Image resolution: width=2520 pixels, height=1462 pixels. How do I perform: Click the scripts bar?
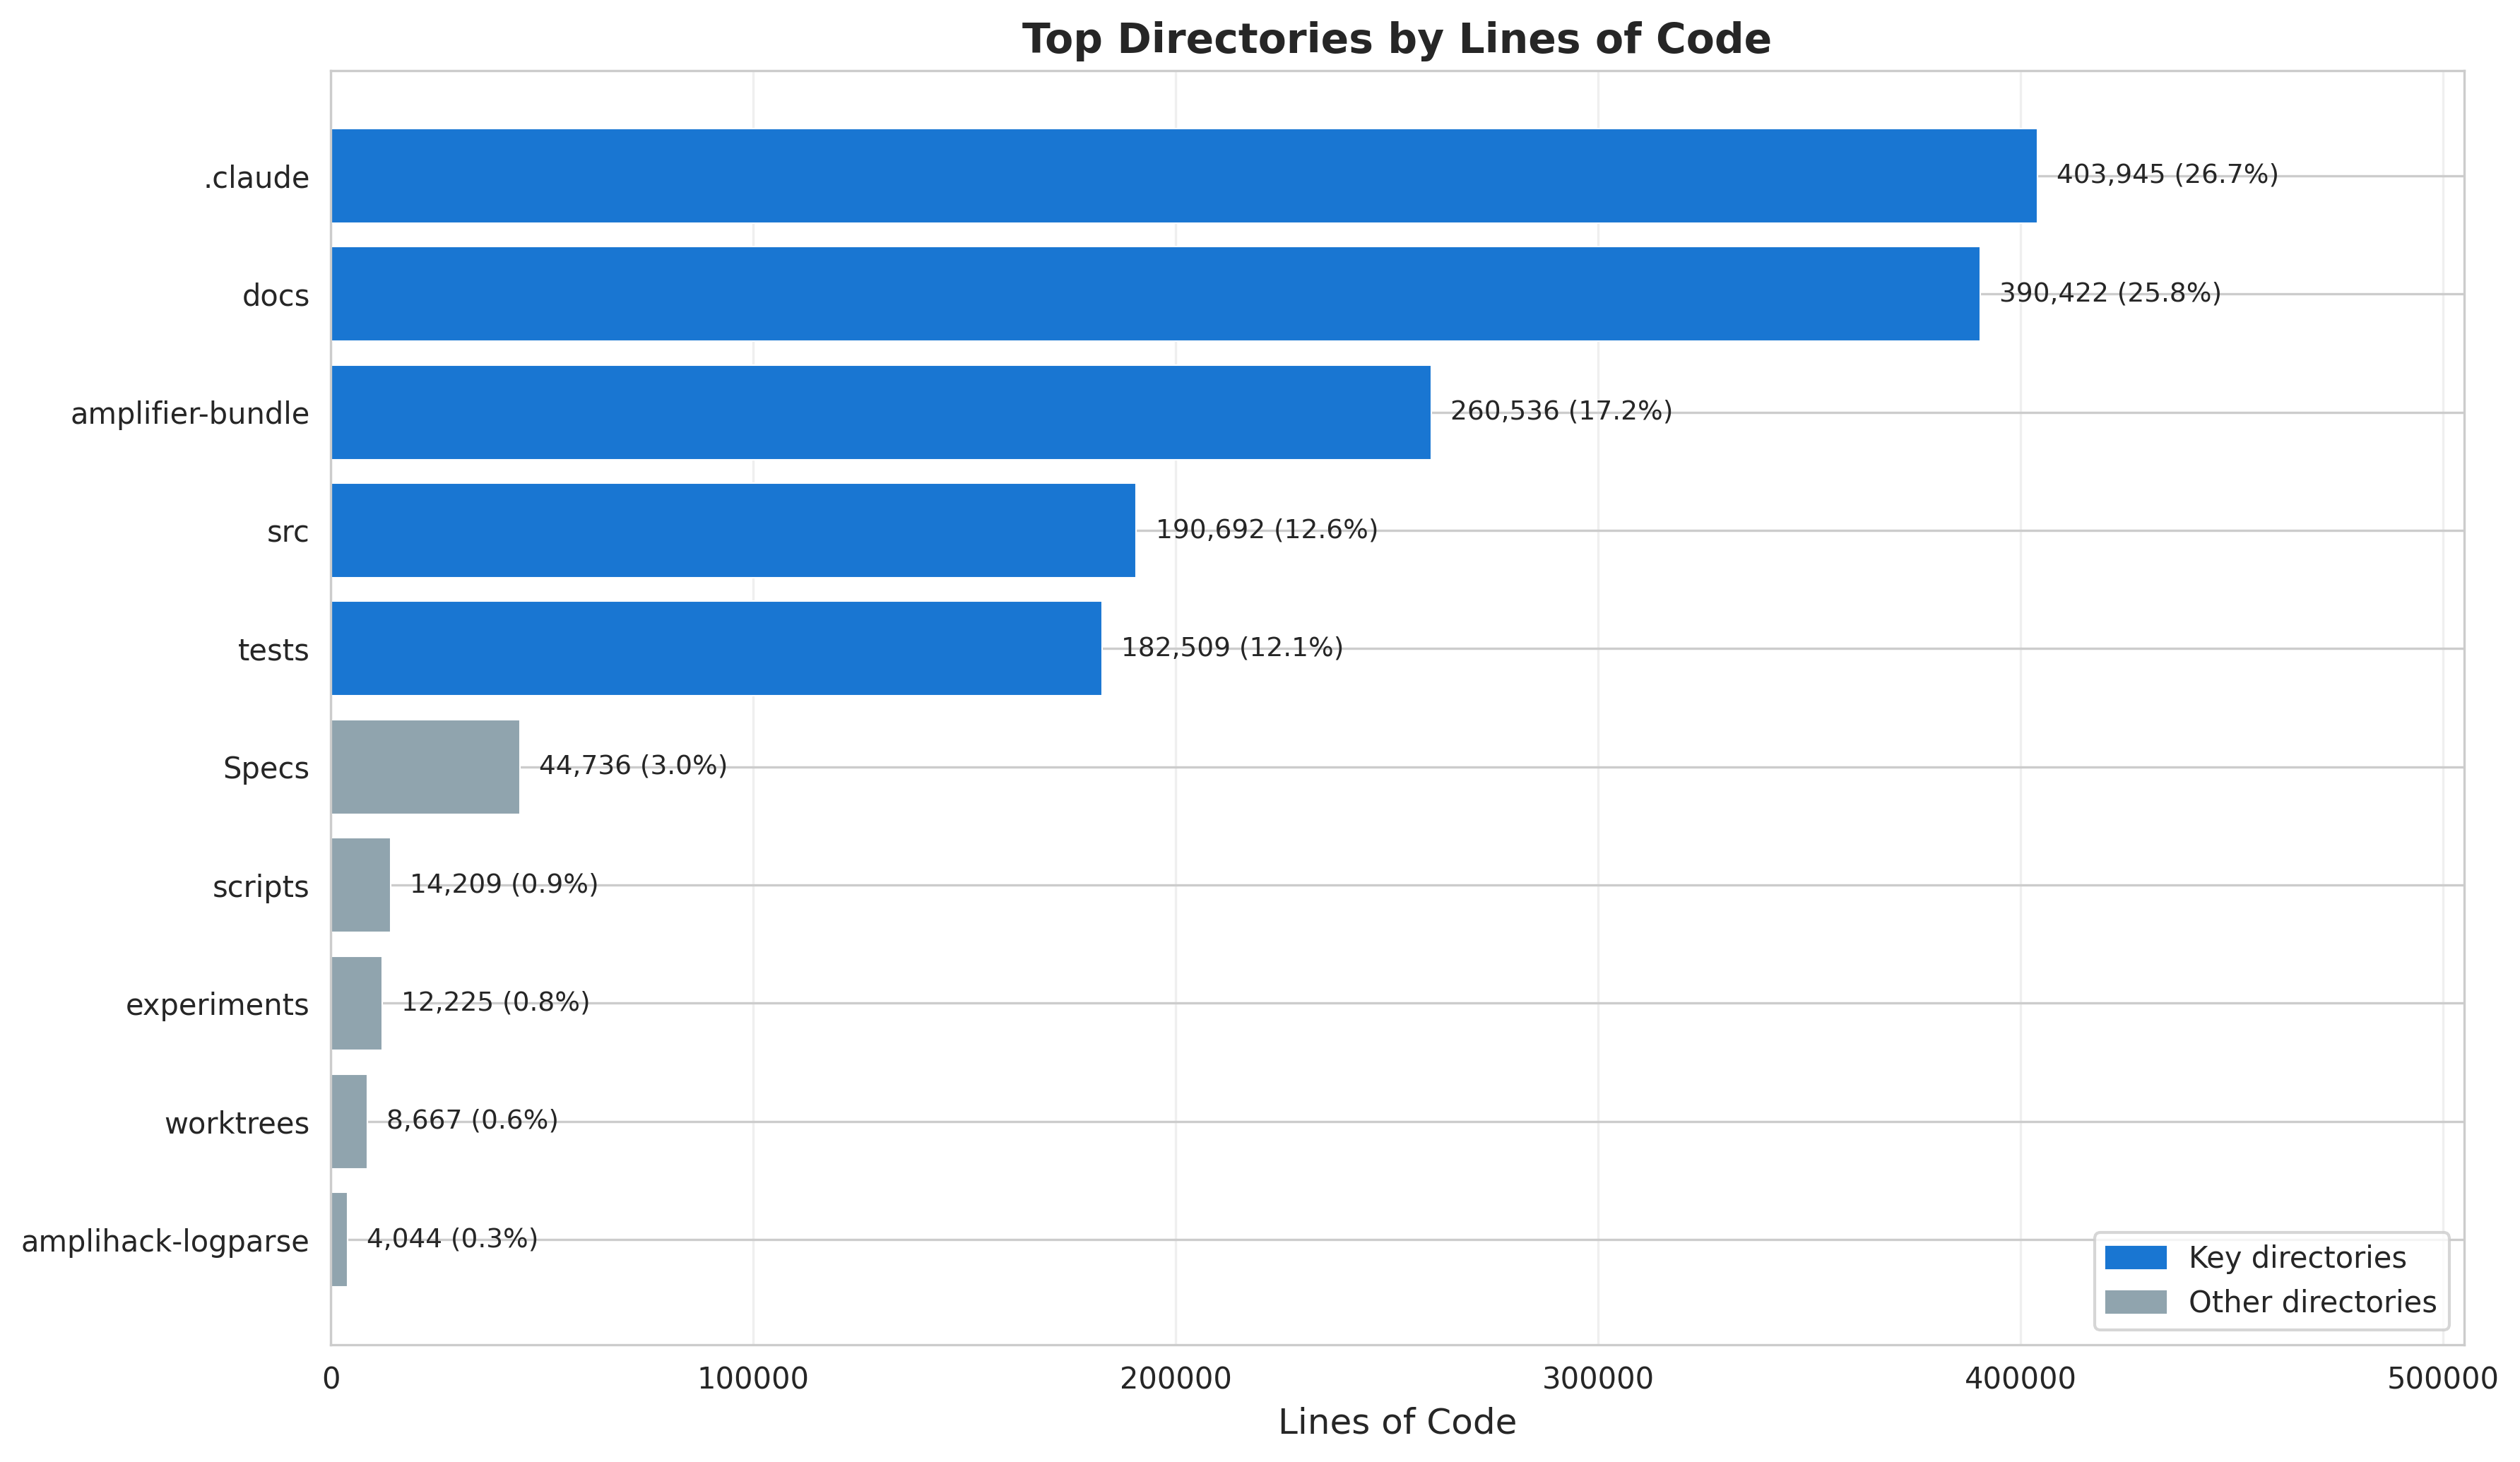[361, 885]
